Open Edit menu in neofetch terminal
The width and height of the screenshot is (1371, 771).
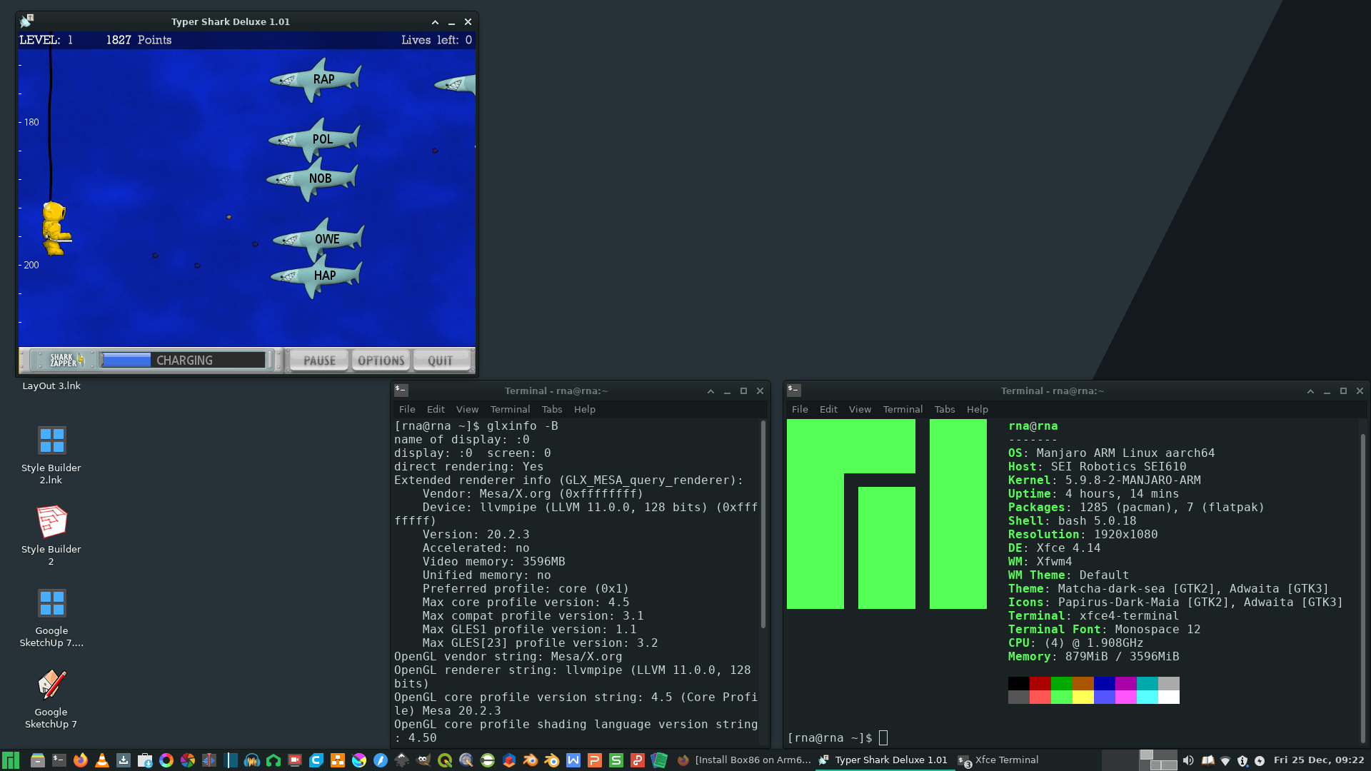click(828, 409)
